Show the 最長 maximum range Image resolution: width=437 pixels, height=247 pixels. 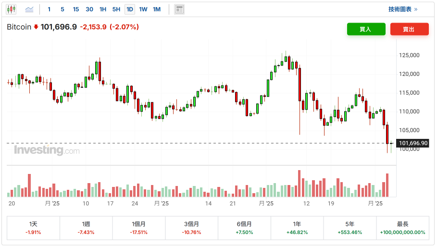coord(402,228)
